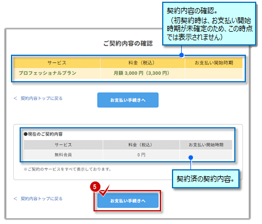Image resolution: width=262 pixels, height=224 pixels.
Task: Click the red step 5 badge
Action: coord(95,187)
